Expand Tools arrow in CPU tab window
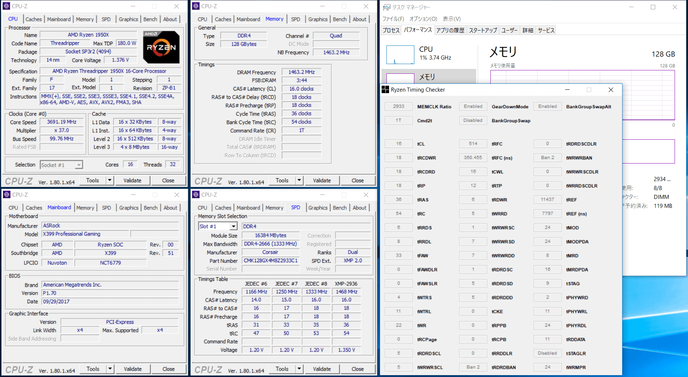688x377 pixels. point(109,180)
